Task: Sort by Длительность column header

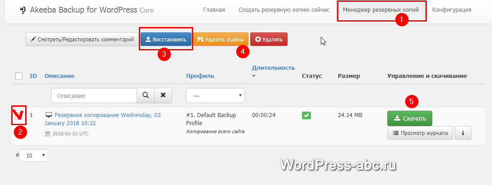Action: click(x=273, y=68)
